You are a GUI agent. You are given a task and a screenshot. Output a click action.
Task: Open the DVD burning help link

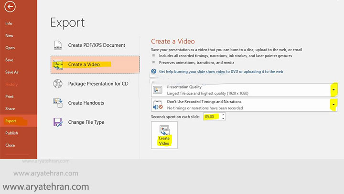click(x=221, y=71)
